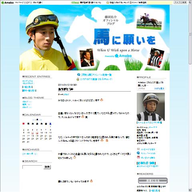Click the envelope icon for sending a message
The image size is (192, 192).
[x=138, y=149]
